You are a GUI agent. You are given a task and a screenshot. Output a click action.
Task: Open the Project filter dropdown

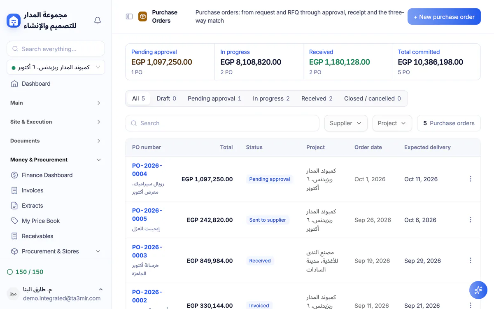(x=392, y=123)
